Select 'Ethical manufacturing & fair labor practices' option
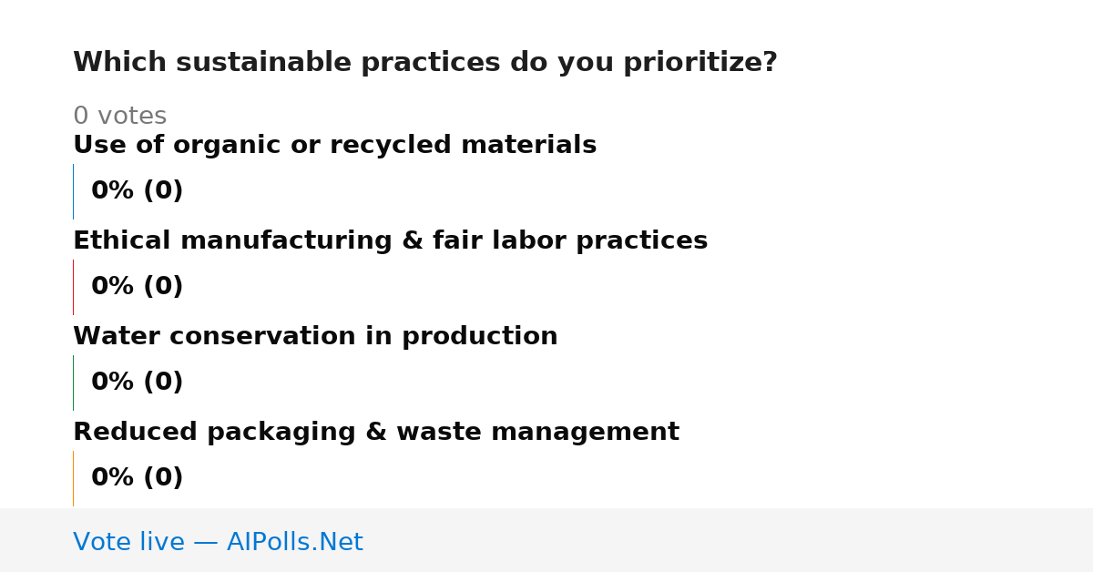 click(390, 241)
